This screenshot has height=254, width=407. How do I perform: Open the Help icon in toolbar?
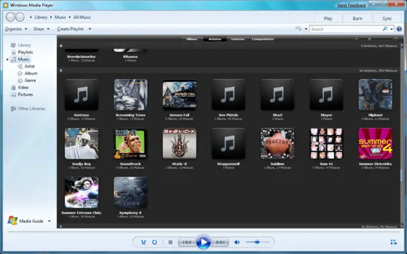click(399, 28)
